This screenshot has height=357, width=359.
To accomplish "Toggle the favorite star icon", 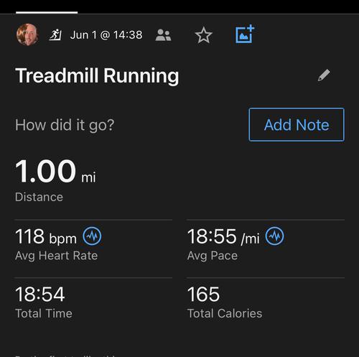I will (x=204, y=35).
